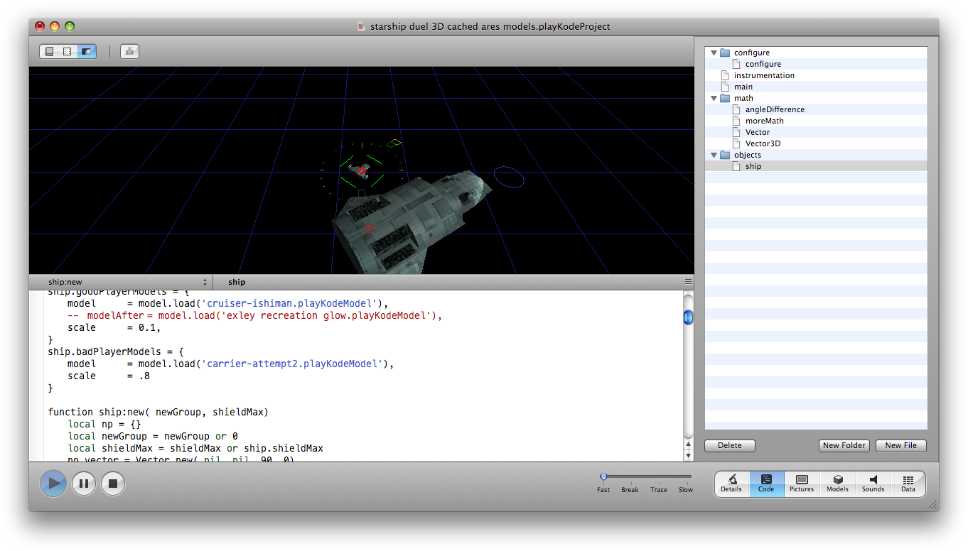This screenshot has height=551, width=968.
Task: Click the Delete button
Action: point(729,445)
